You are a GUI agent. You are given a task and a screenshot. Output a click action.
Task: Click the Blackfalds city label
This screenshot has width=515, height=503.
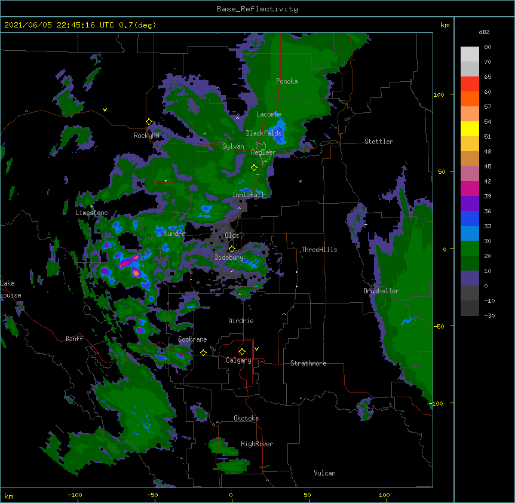263,133
